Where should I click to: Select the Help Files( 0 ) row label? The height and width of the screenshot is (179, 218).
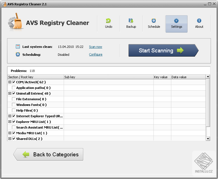tap(27, 110)
